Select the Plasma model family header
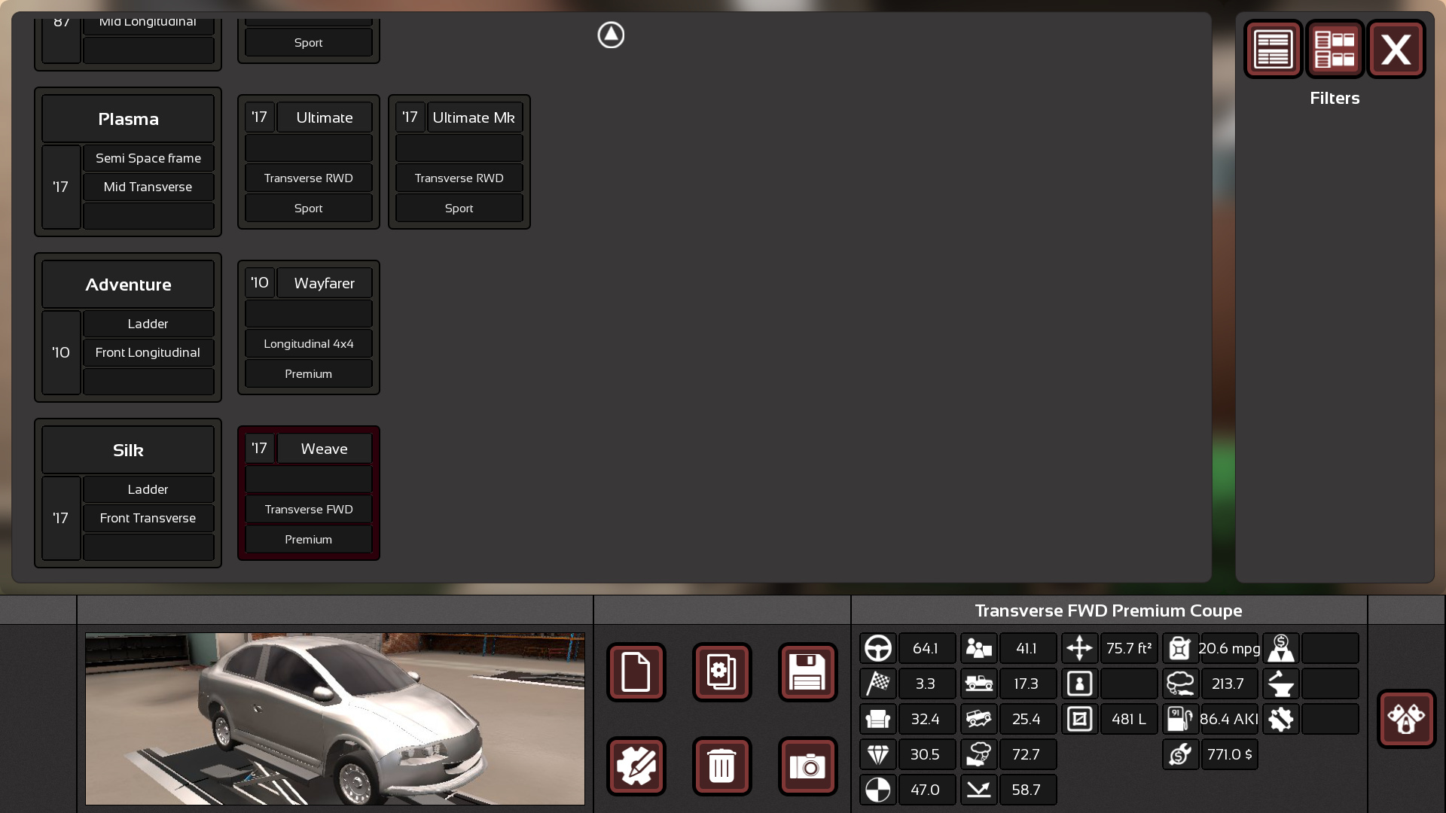1446x813 pixels. click(128, 119)
